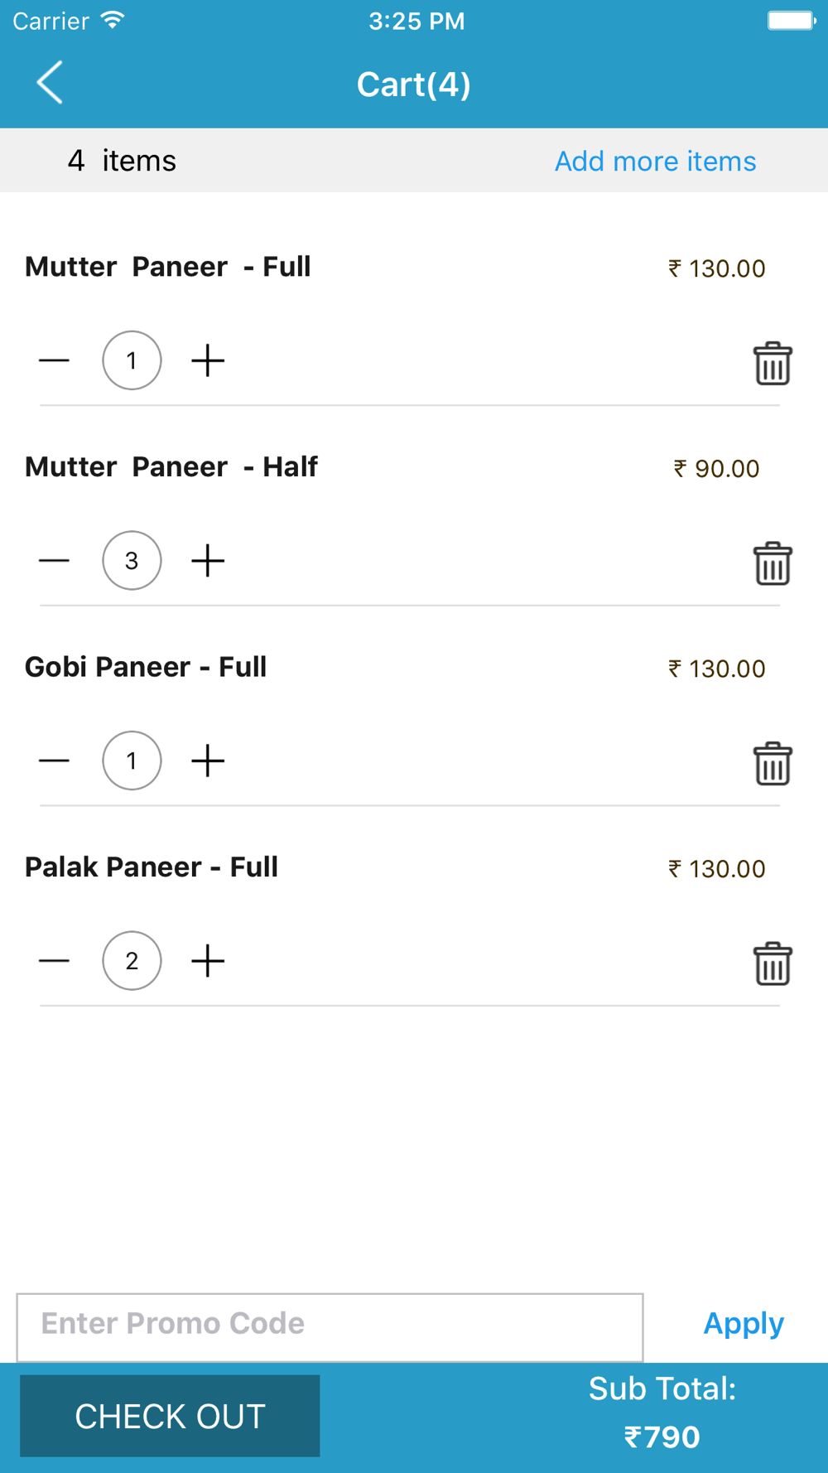Screen dimensions: 828x1473
Task: Tap the battery icon in status bar
Action: pyautogui.click(x=792, y=20)
